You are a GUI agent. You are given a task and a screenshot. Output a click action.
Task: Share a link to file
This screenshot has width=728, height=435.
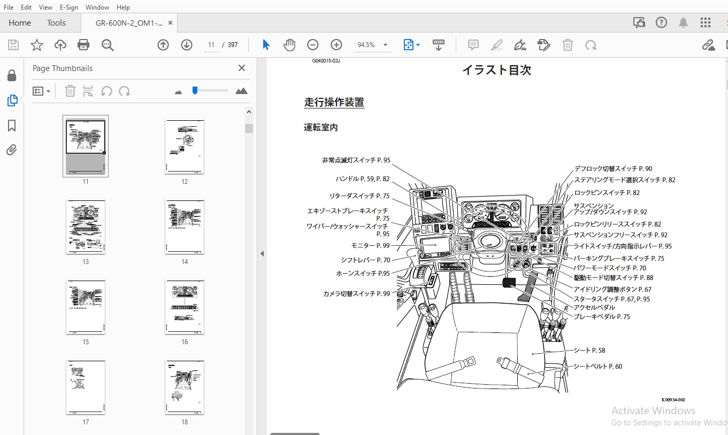[709, 45]
